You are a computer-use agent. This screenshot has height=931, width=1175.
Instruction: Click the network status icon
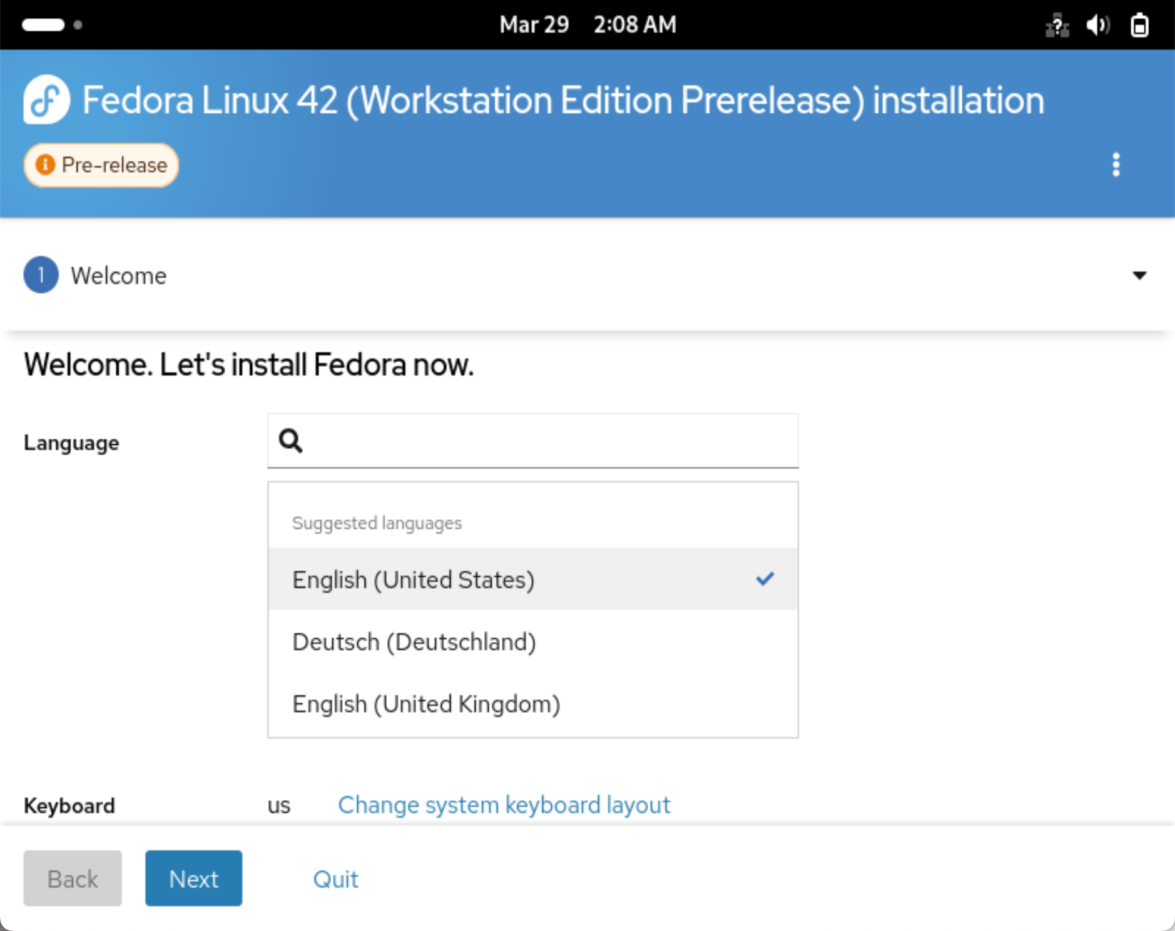click(x=1057, y=26)
